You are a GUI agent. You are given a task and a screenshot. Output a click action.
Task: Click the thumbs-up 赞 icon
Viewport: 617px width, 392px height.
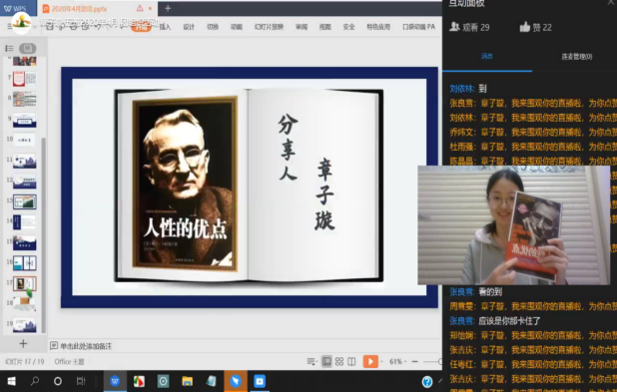pos(525,27)
